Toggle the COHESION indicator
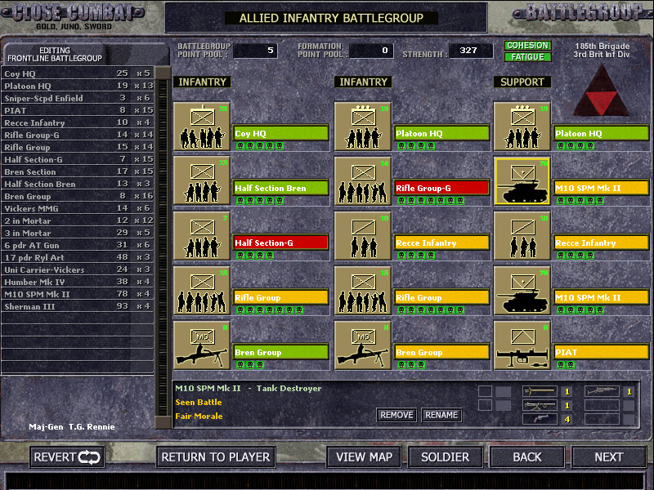 (x=527, y=46)
